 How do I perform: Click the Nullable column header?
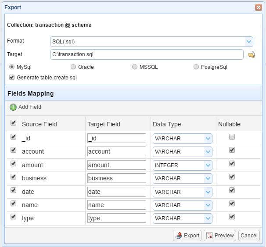[x=239, y=124]
